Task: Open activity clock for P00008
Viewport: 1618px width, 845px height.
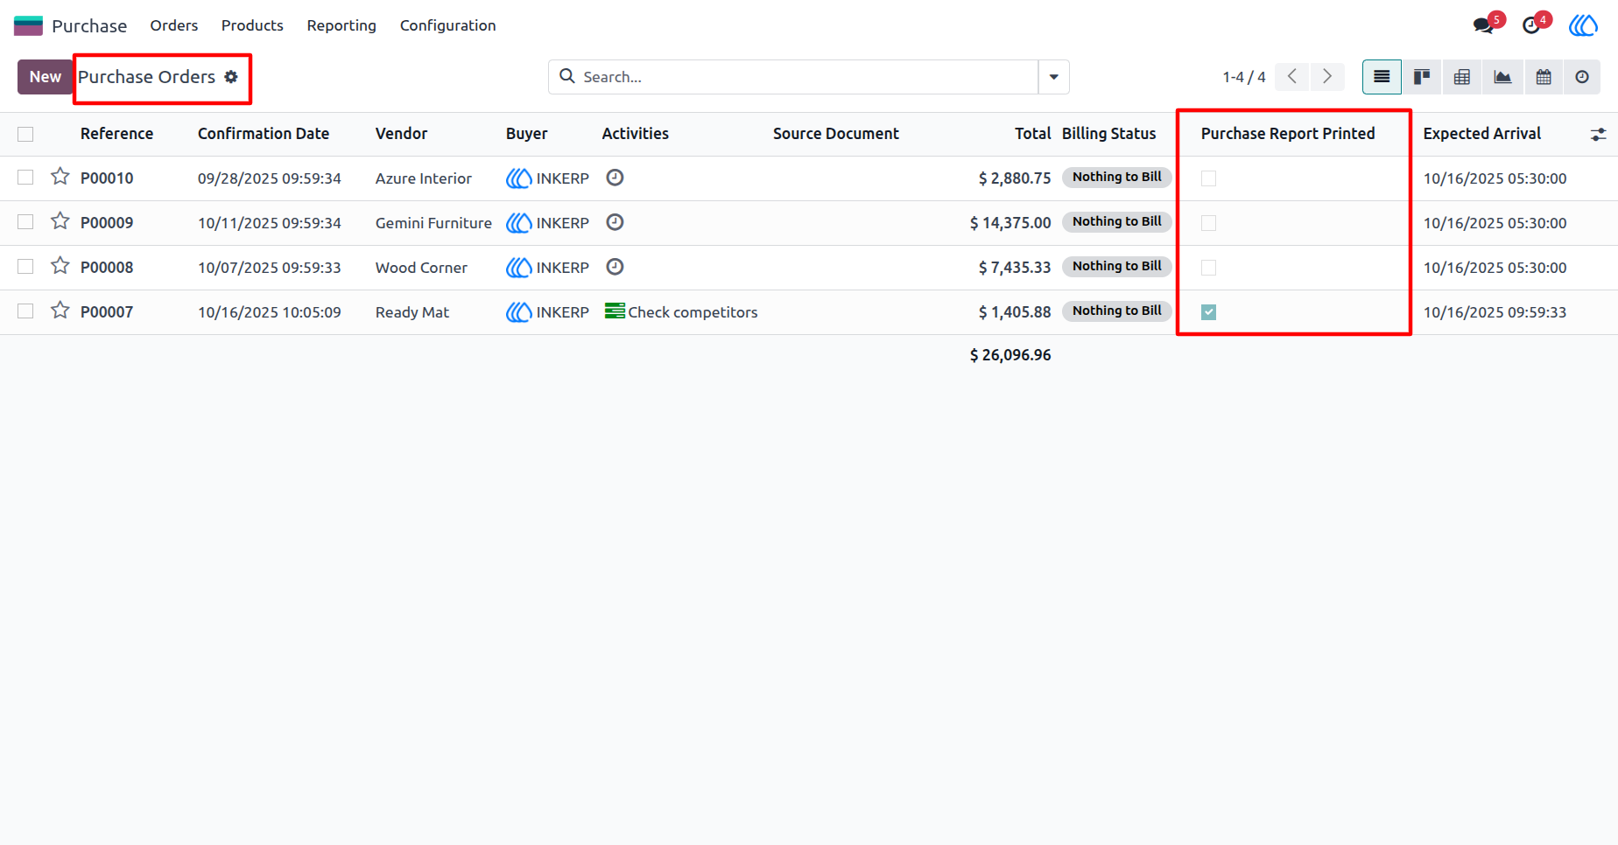Action: (615, 267)
